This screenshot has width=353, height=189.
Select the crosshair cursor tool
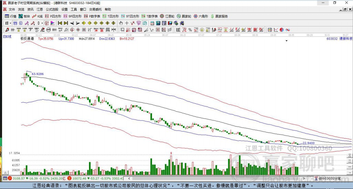pos(127,23)
